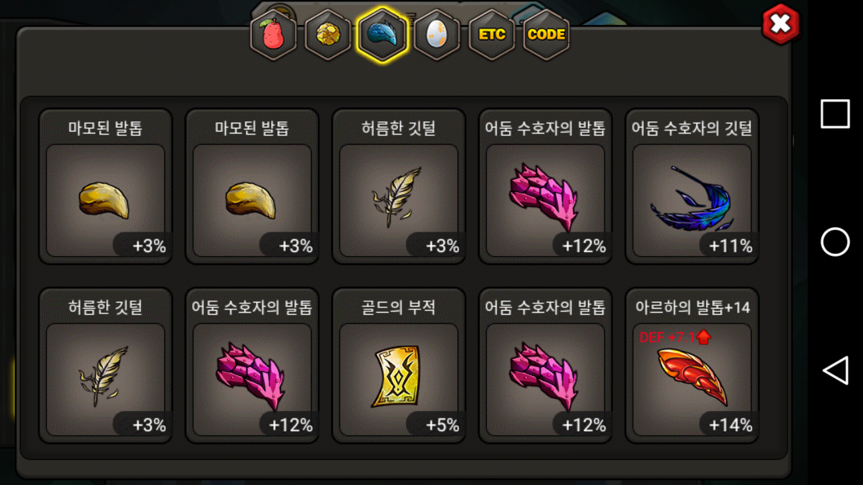
Task: Choose the first 마모된 발톱 item
Action: (x=105, y=186)
